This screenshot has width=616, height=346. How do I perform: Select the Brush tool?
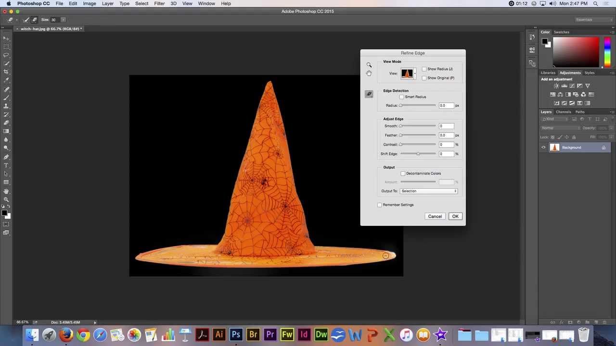pyautogui.click(x=6, y=98)
